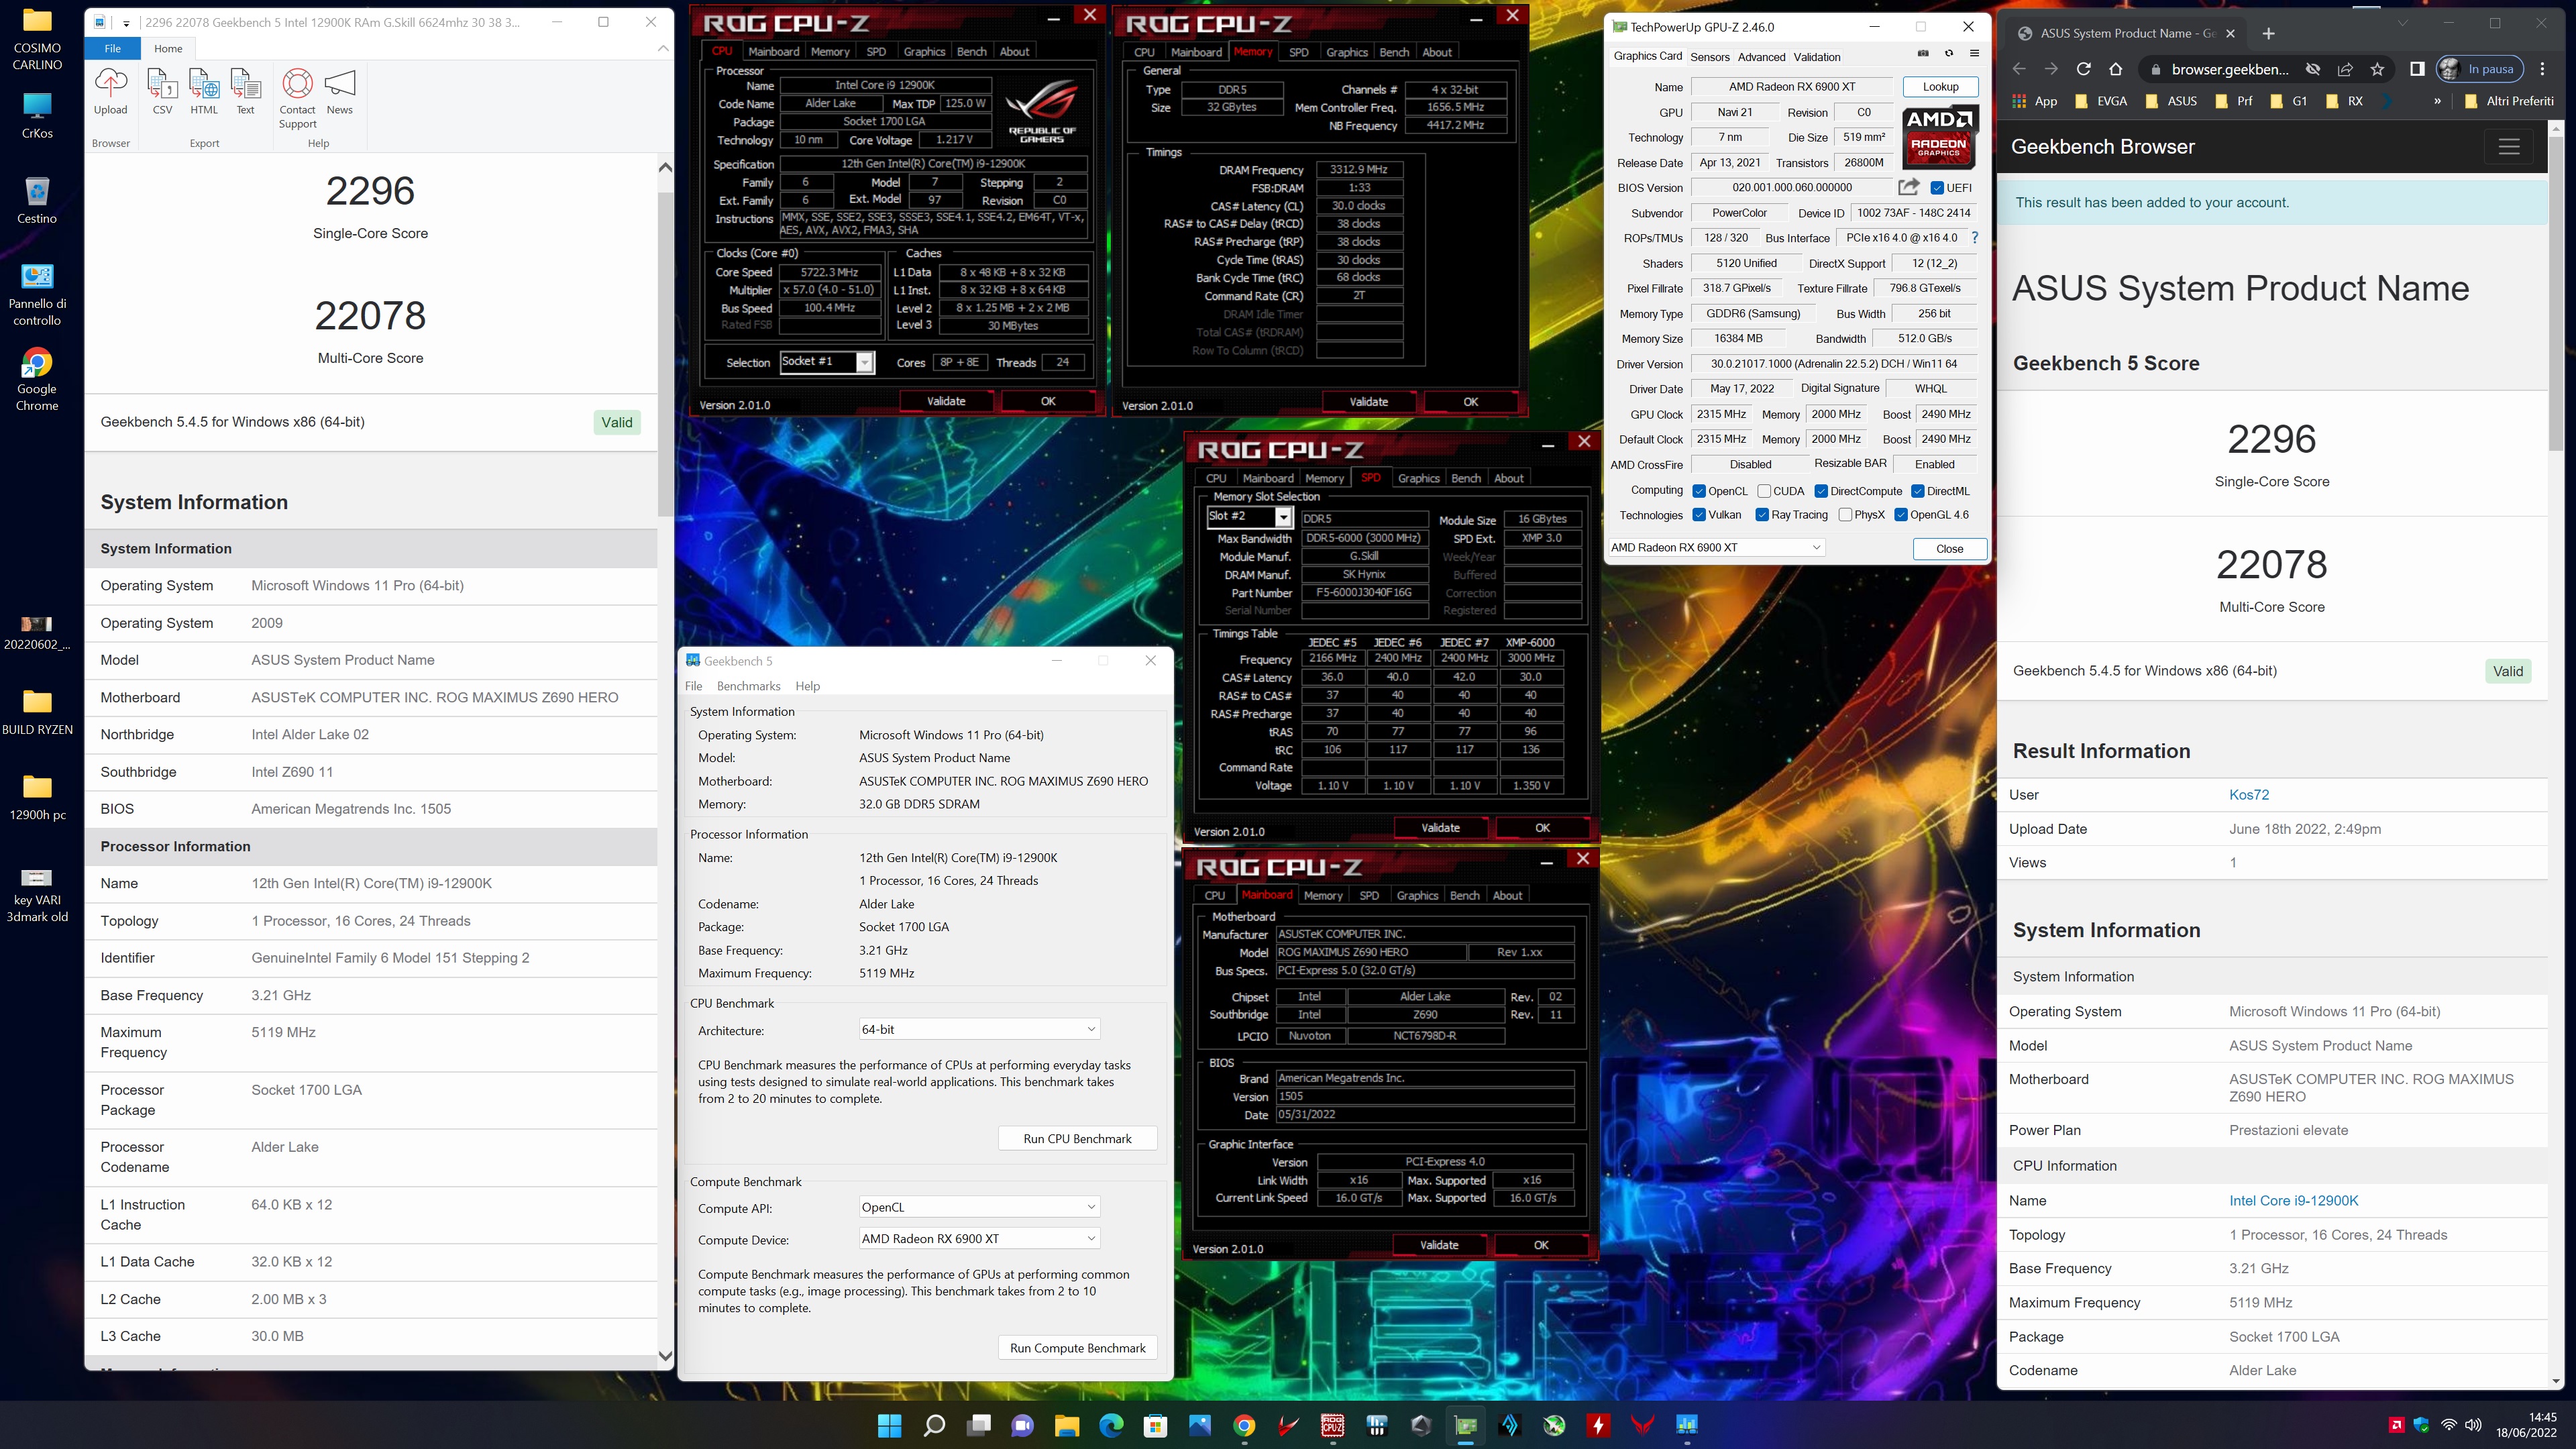Open the Chrome side panel icon
This screenshot has width=2576, height=1449.
tap(2417, 69)
